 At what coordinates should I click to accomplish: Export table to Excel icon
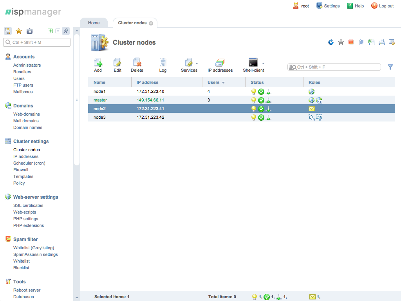click(x=371, y=42)
